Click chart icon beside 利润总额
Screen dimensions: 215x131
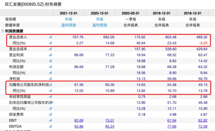tap(50, 67)
